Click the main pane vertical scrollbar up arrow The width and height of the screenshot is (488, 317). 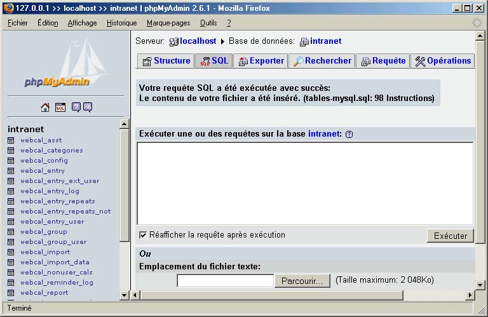coord(480,36)
